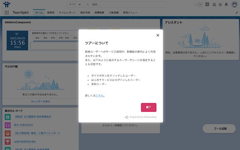Click the Powered by Onboarding logo

[140, 117]
